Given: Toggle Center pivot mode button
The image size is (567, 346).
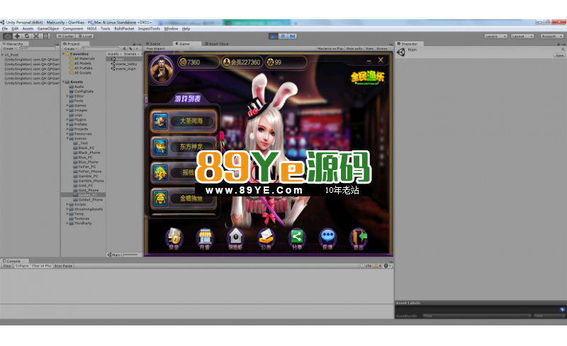Looking at the screenshot, I should (x=66, y=36).
